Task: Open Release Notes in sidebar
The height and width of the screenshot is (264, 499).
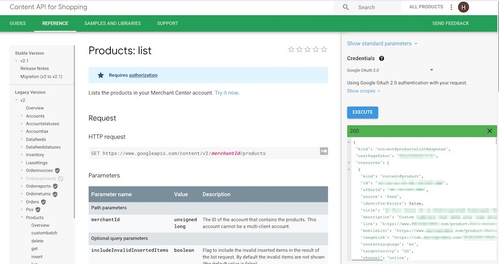Action: pyautogui.click(x=35, y=69)
